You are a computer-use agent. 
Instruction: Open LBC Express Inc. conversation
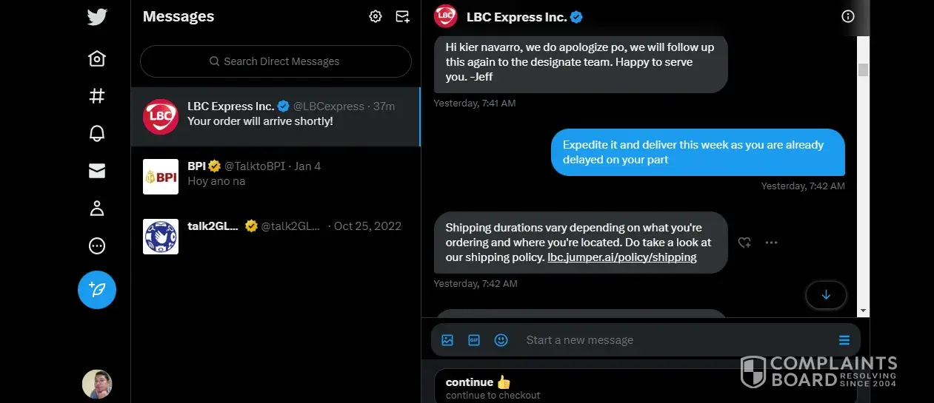pyautogui.click(x=276, y=117)
